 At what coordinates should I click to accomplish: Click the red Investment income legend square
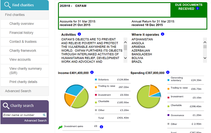(x=96, y=95)
